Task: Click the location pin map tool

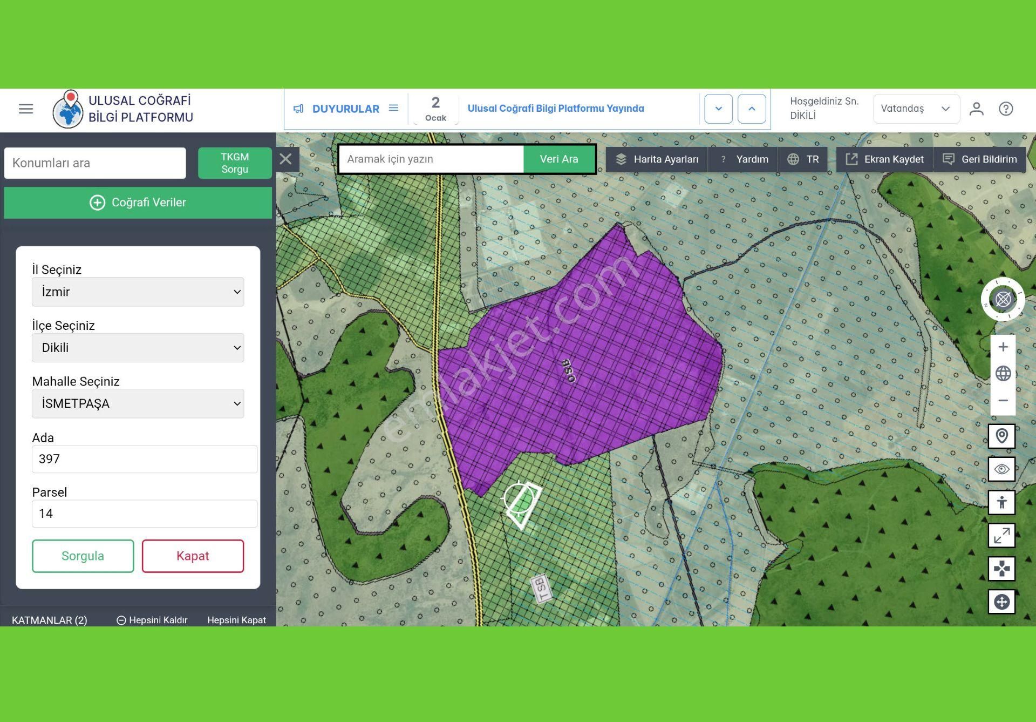Action: pyautogui.click(x=1001, y=436)
